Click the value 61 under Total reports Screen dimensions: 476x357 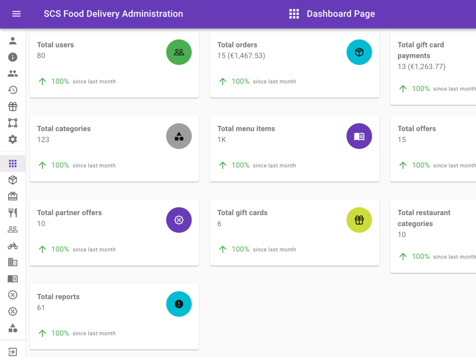[41, 307]
